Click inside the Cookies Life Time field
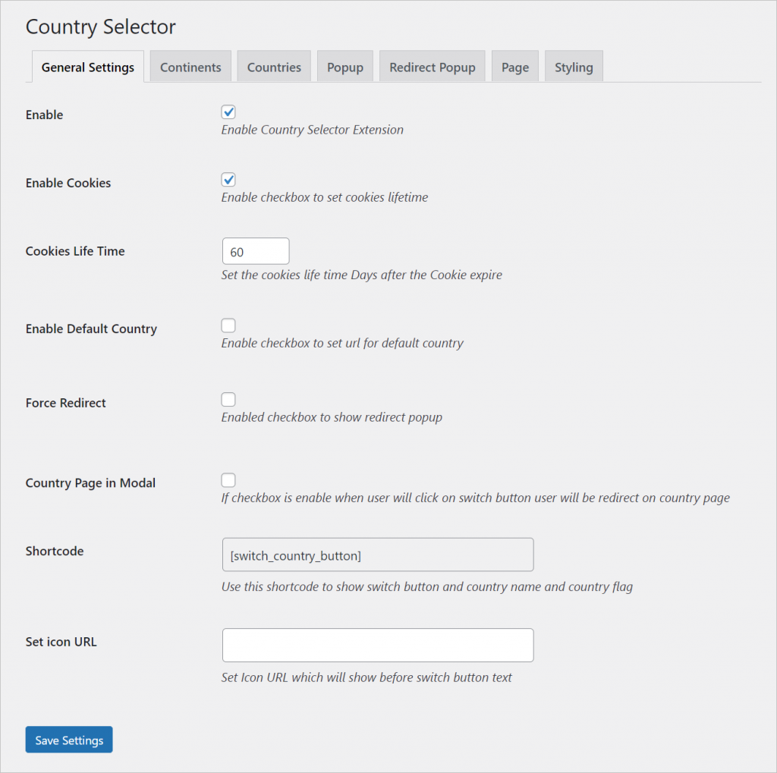 pos(255,250)
